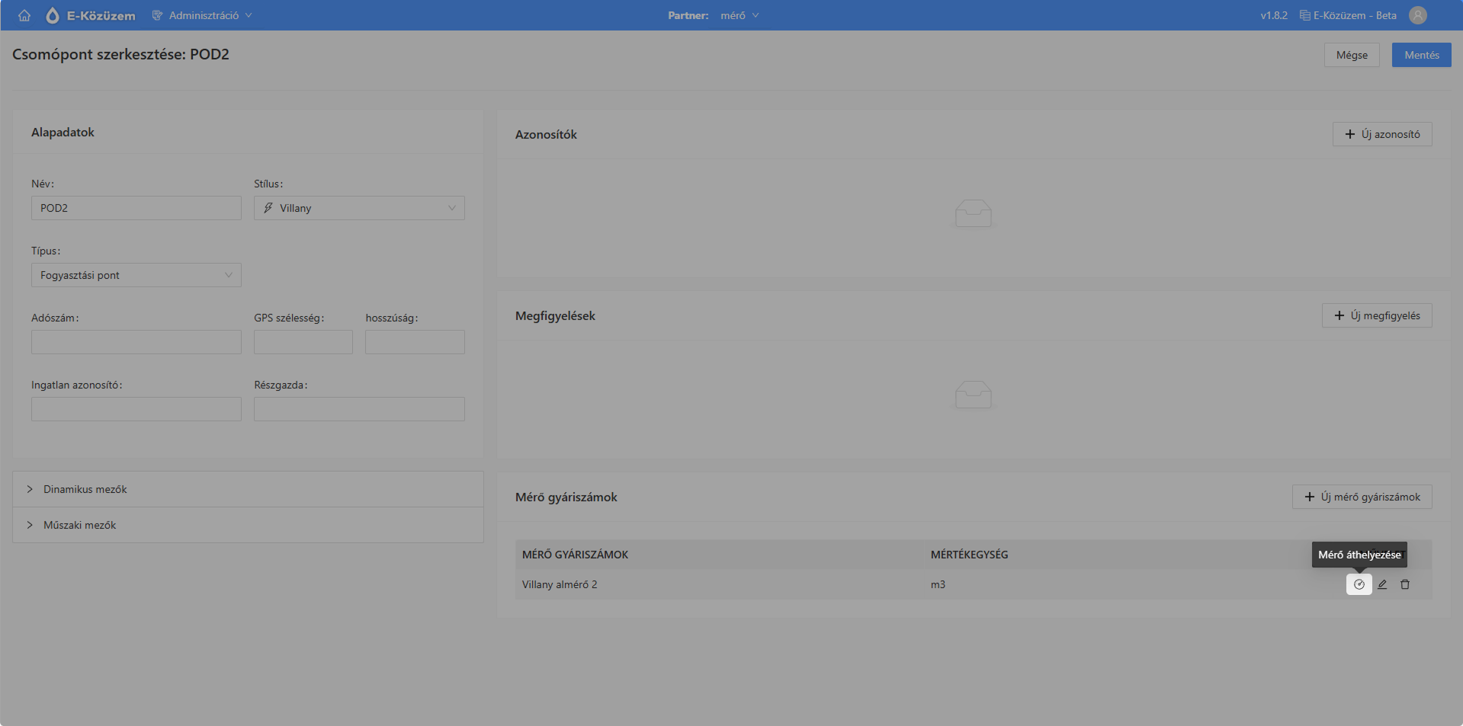Click the home icon in top bar

24,15
